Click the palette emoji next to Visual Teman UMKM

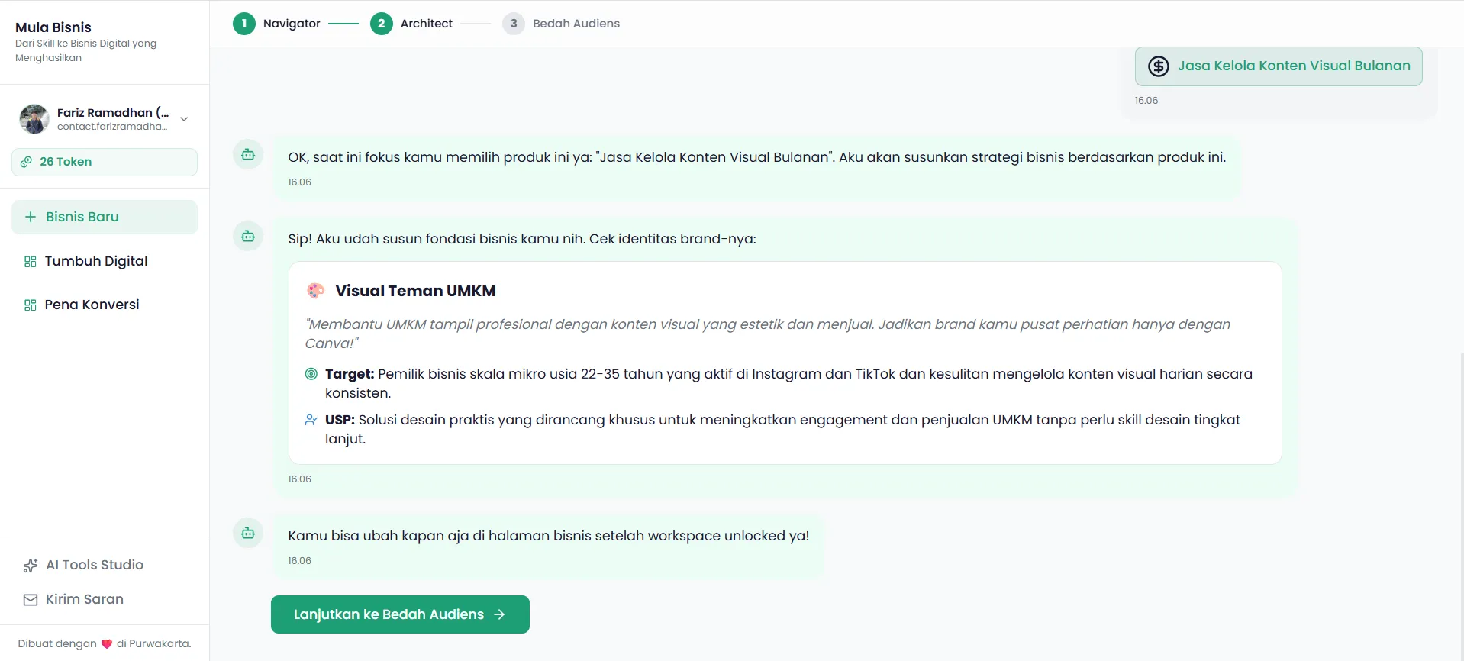coord(315,291)
